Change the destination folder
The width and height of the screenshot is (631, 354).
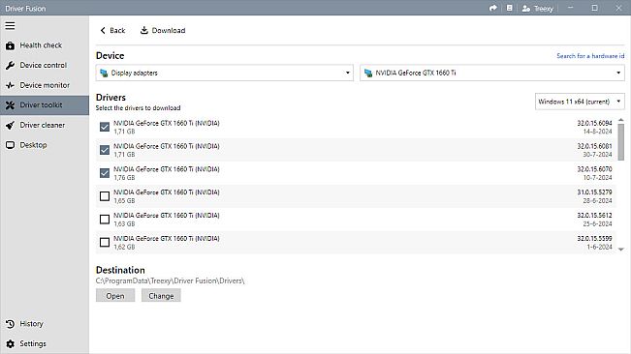coord(161,296)
